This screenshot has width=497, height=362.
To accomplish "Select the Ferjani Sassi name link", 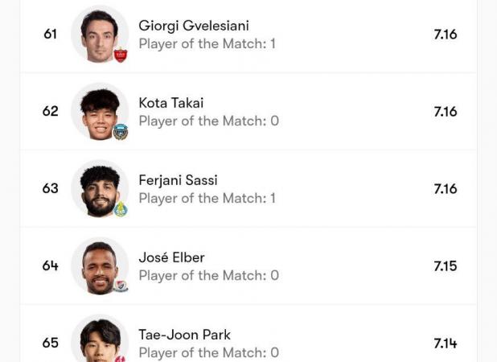I will 179,181.
